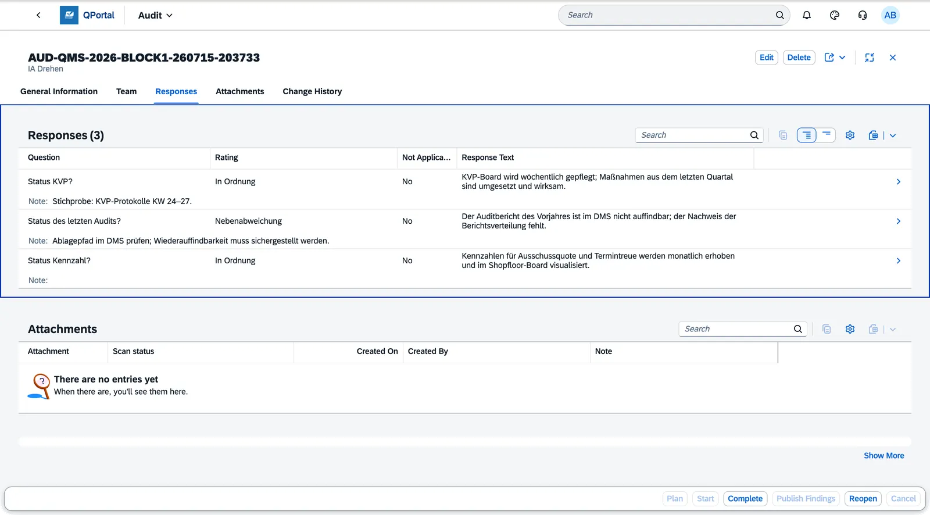Expand Responses export options chevron
The height and width of the screenshot is (515, 930).
point(893,135)
